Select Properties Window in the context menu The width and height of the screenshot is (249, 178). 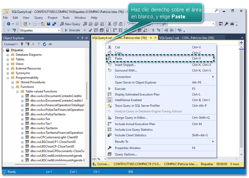pos(161,148)
